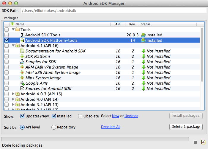
Task: Check the Android 4.0 (API 14) checkbox
Action: pos(7,99)
